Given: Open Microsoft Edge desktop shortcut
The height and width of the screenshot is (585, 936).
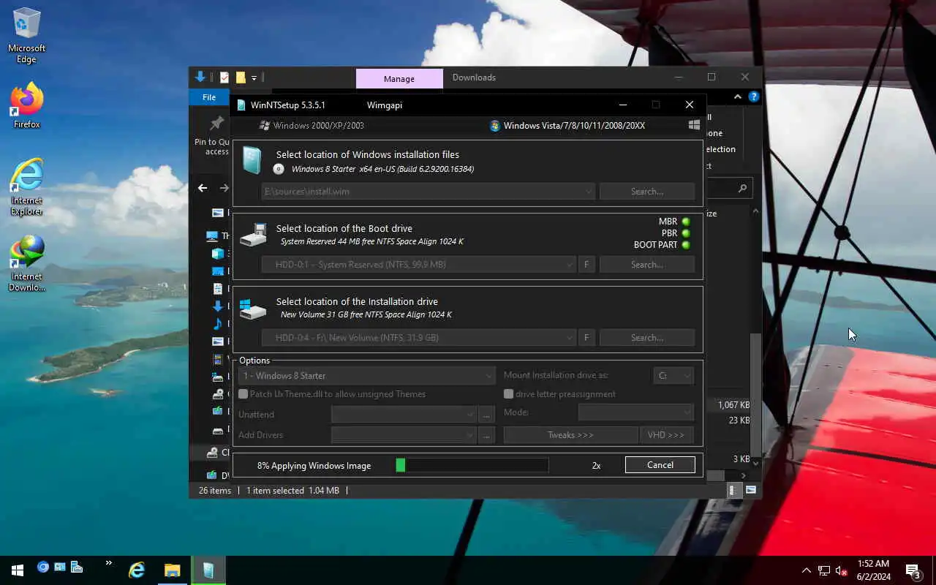Looking at the screenshot, I should coord(26,37).
